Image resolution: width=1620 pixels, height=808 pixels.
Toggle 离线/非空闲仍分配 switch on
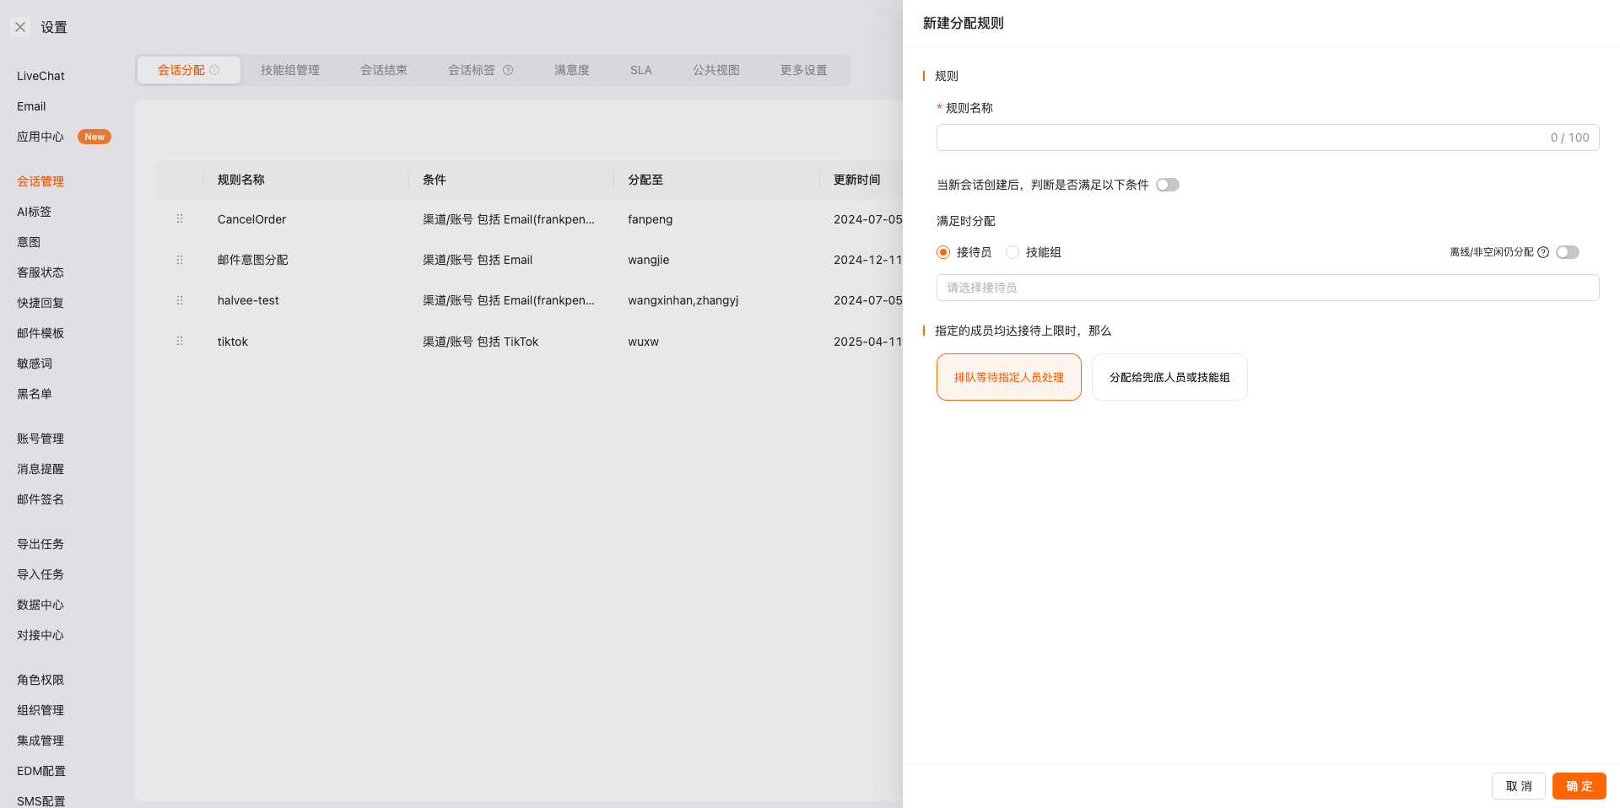[1567, 252]
